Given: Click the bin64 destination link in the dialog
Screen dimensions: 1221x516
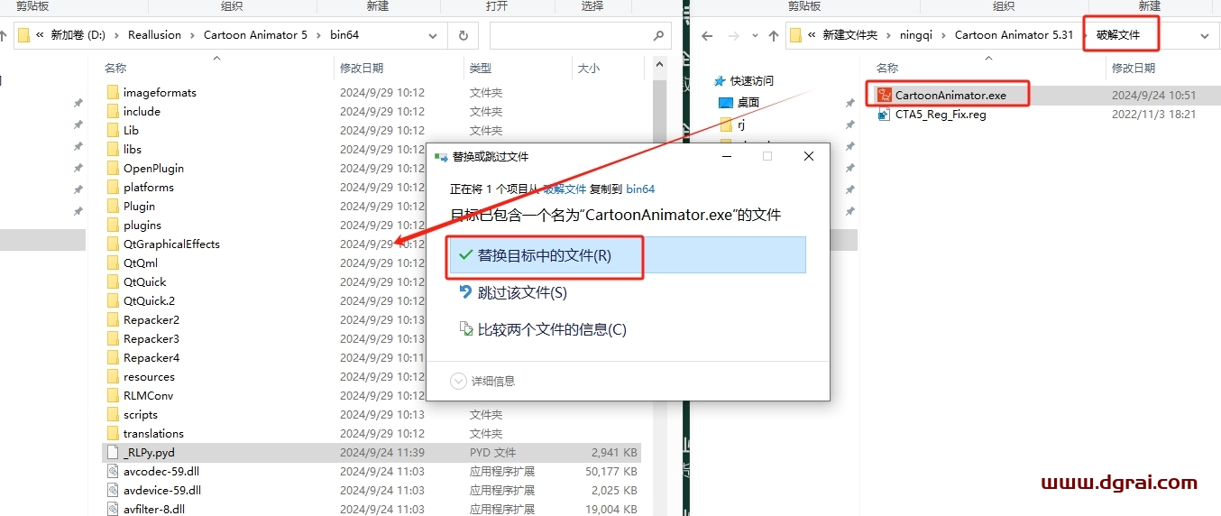Looking at the screenshot, I should tap(640, 189).
